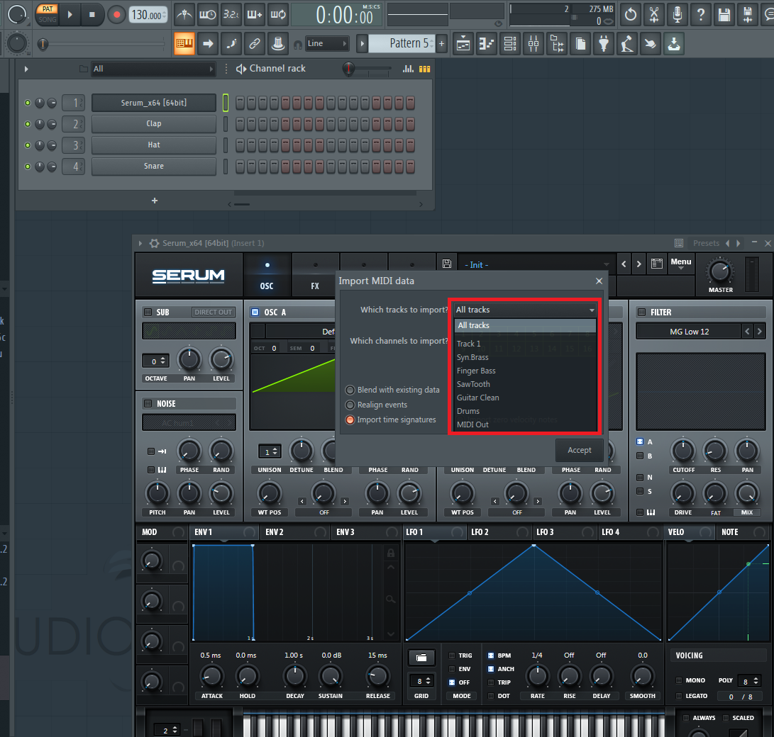Viewport: 774px width, 737px height.
Task: Select the Hat channel button
Action: (153, 145)
